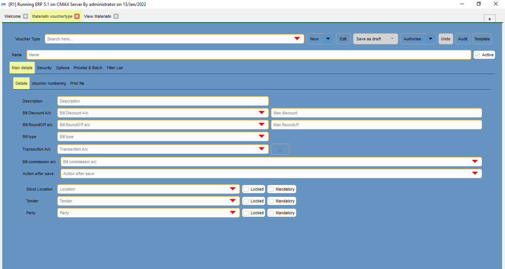Tick the Locked checkbox for Tender
The height and width of the screenshot is (269, 505).
click(246, 201)
